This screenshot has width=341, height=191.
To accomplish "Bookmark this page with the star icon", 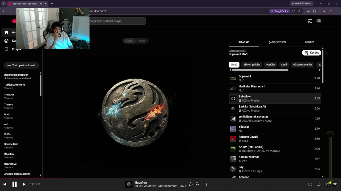I will click(299, 11).
